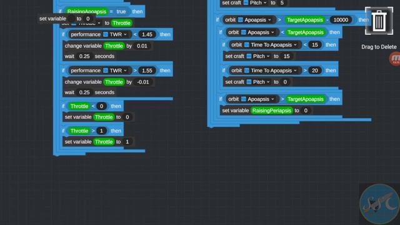Edit the -0.01 change-by value
Screen dimensions: 400x225
143,82
